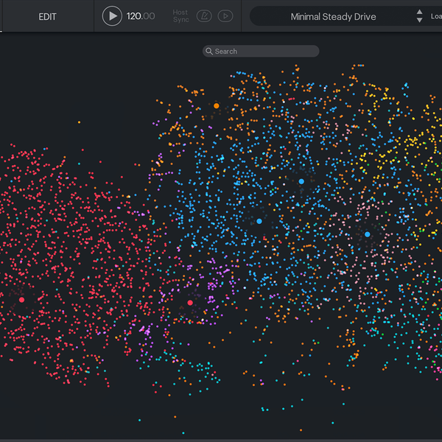Image resolution: width=442 pixels, height=442 pixels.
Task: Click the Load button
Action: coord(436,16)
